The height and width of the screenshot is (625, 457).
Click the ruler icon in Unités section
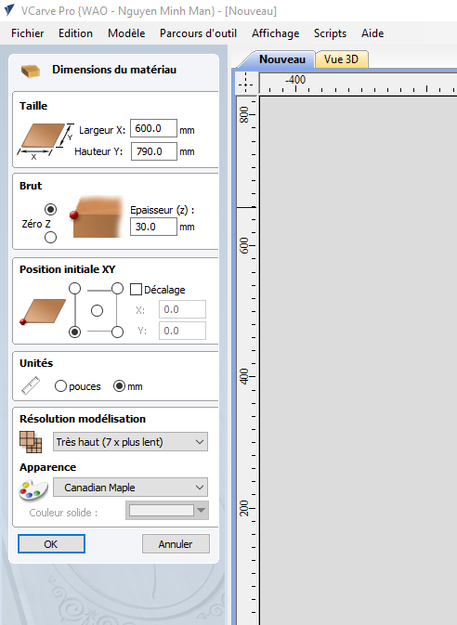point(31,385)
